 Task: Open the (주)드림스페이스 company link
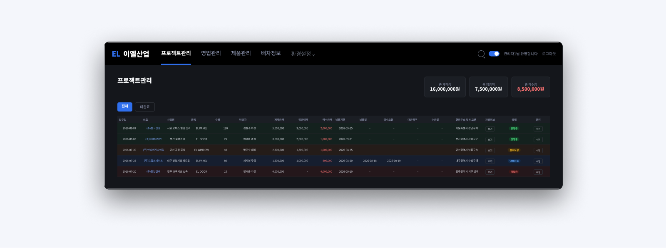click(154, 161)
